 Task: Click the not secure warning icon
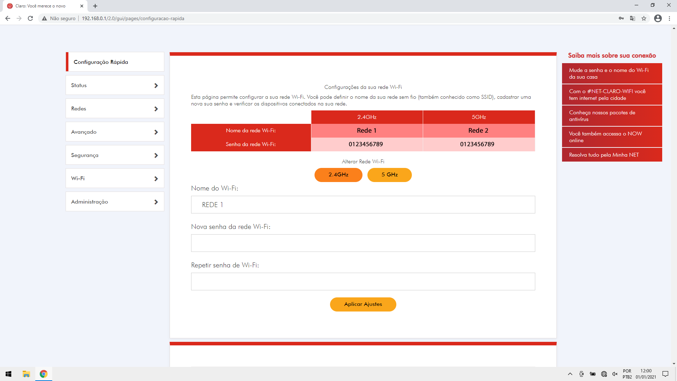click(x=44, y=18)
